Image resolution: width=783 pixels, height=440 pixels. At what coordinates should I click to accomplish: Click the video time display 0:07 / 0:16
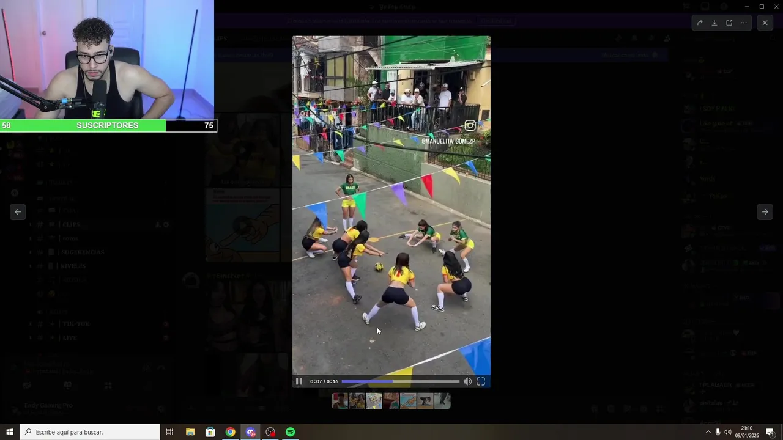pyautogui.click(x=324, y=381)
